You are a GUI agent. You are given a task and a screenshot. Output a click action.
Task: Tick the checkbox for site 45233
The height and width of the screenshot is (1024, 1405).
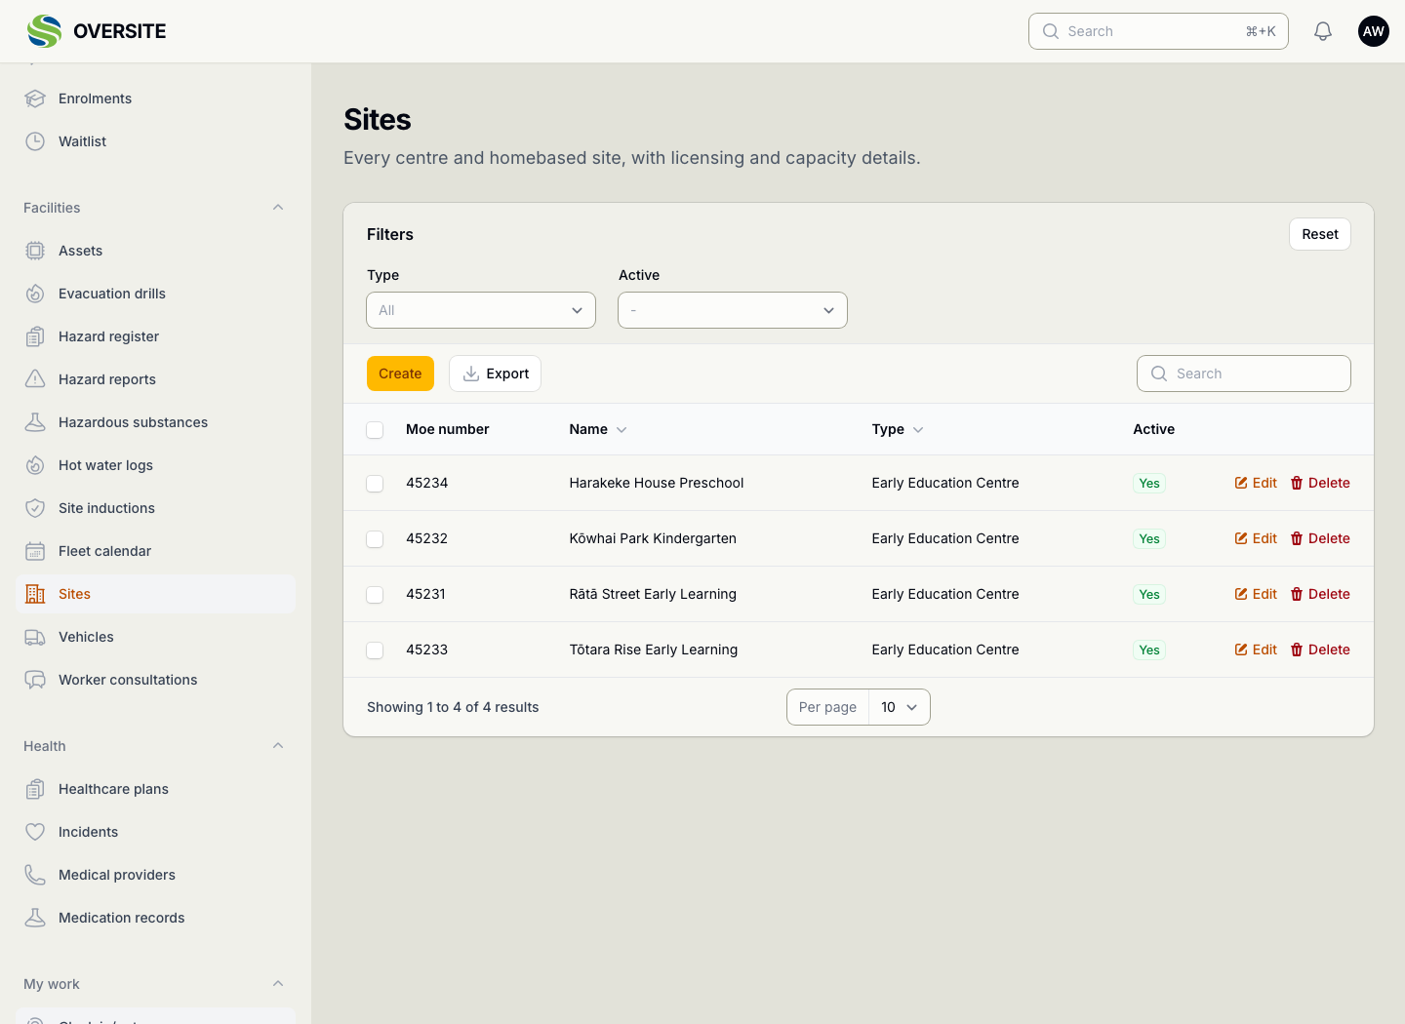(375, 650)
